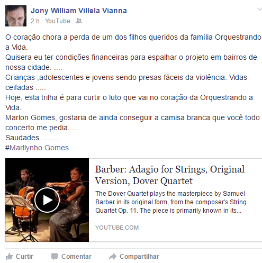Screen dimensions: 262x263
Task: Open the Barber: Adagio for Strings title link
Action: click(x=170, y=175)
